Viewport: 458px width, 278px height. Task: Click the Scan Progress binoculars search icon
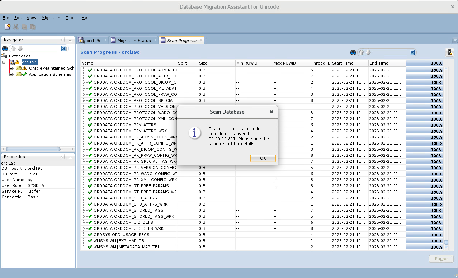pos(353,52)
